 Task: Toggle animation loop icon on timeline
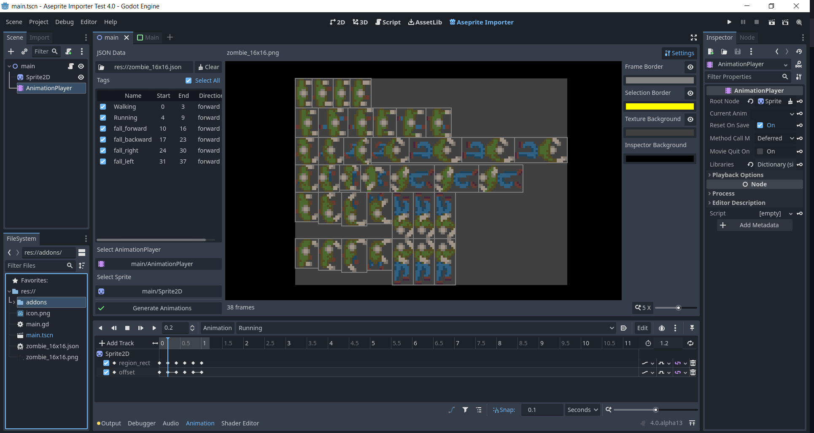click(x=690, y=343)
